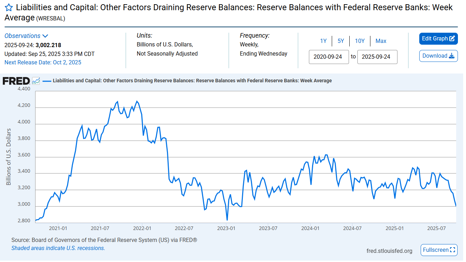
Task: Select the 5Y time range
Action: [x=341, y=41]
